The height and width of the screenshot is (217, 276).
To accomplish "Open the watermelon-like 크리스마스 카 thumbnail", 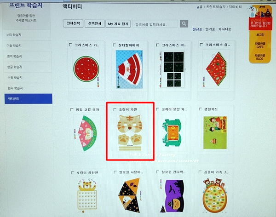I will click(86, 69).
